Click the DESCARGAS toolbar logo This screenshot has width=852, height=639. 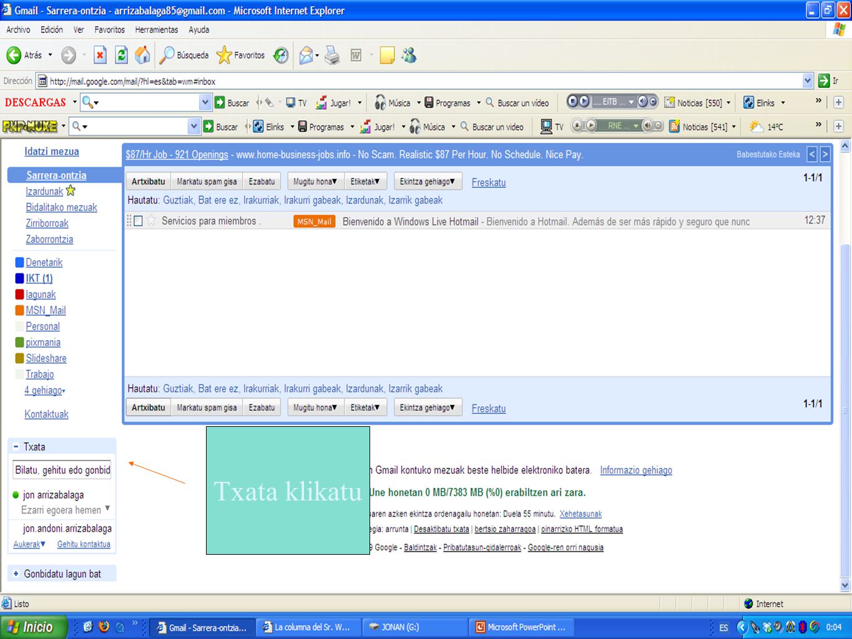36,102
